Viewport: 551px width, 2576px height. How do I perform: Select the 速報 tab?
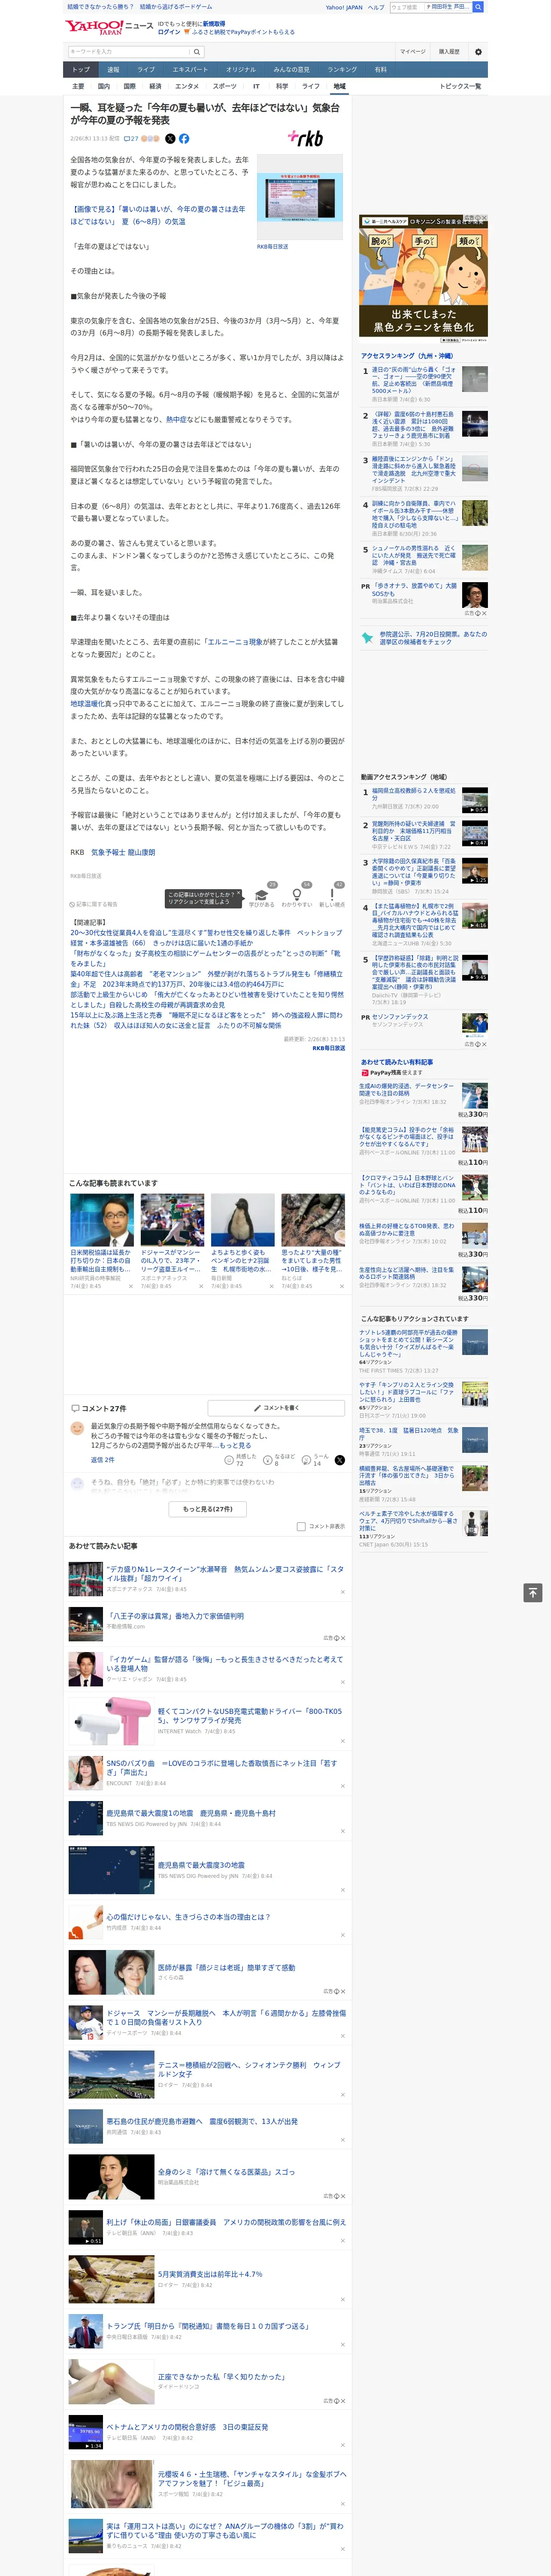tap(113, 70)
